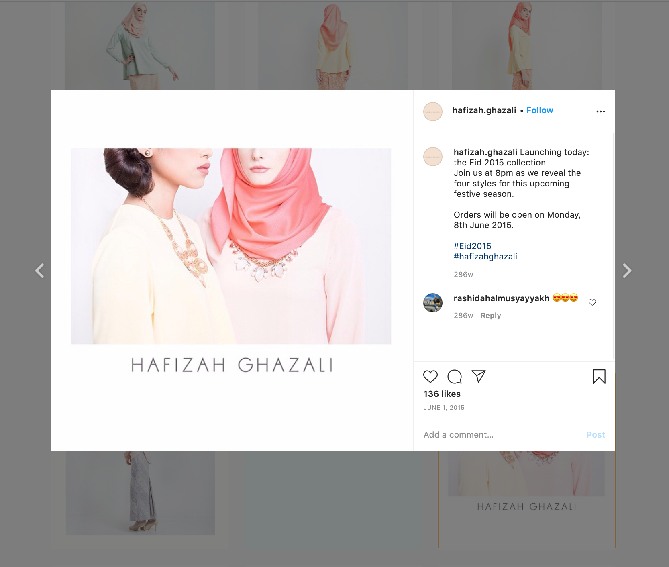View the 136 likes list
The height and width of the screenshot is (567, 669).
point(442,394)
